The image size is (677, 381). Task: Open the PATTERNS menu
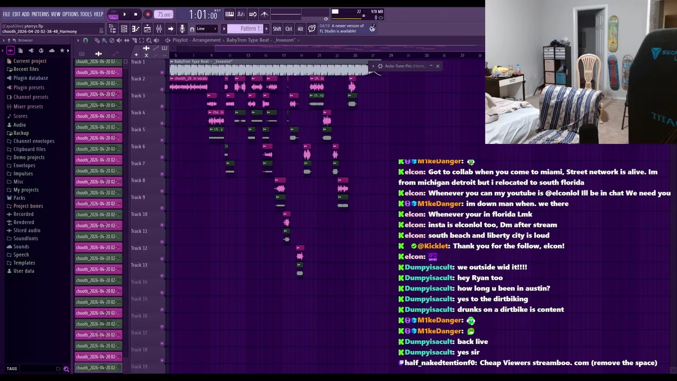pos(40,14)
